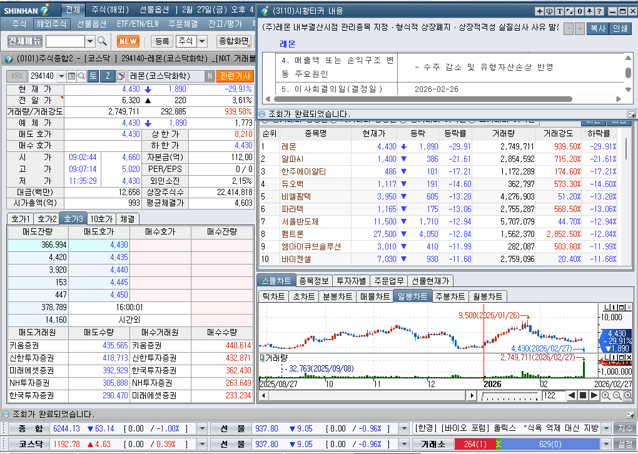Click the orange NEW button
Image resolution: width=638 pixels, height=454 pixels.
[128, 41]
